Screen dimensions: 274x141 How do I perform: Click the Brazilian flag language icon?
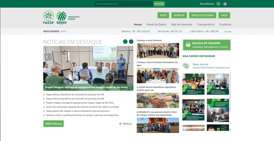[218, 4]
